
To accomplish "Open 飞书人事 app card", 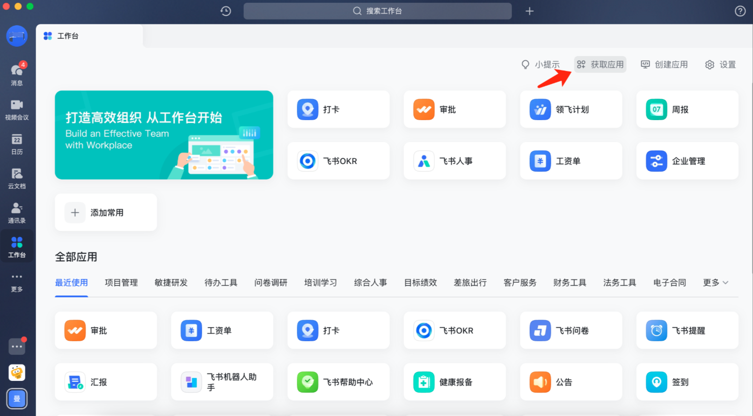I will click(x=454, y=161).
